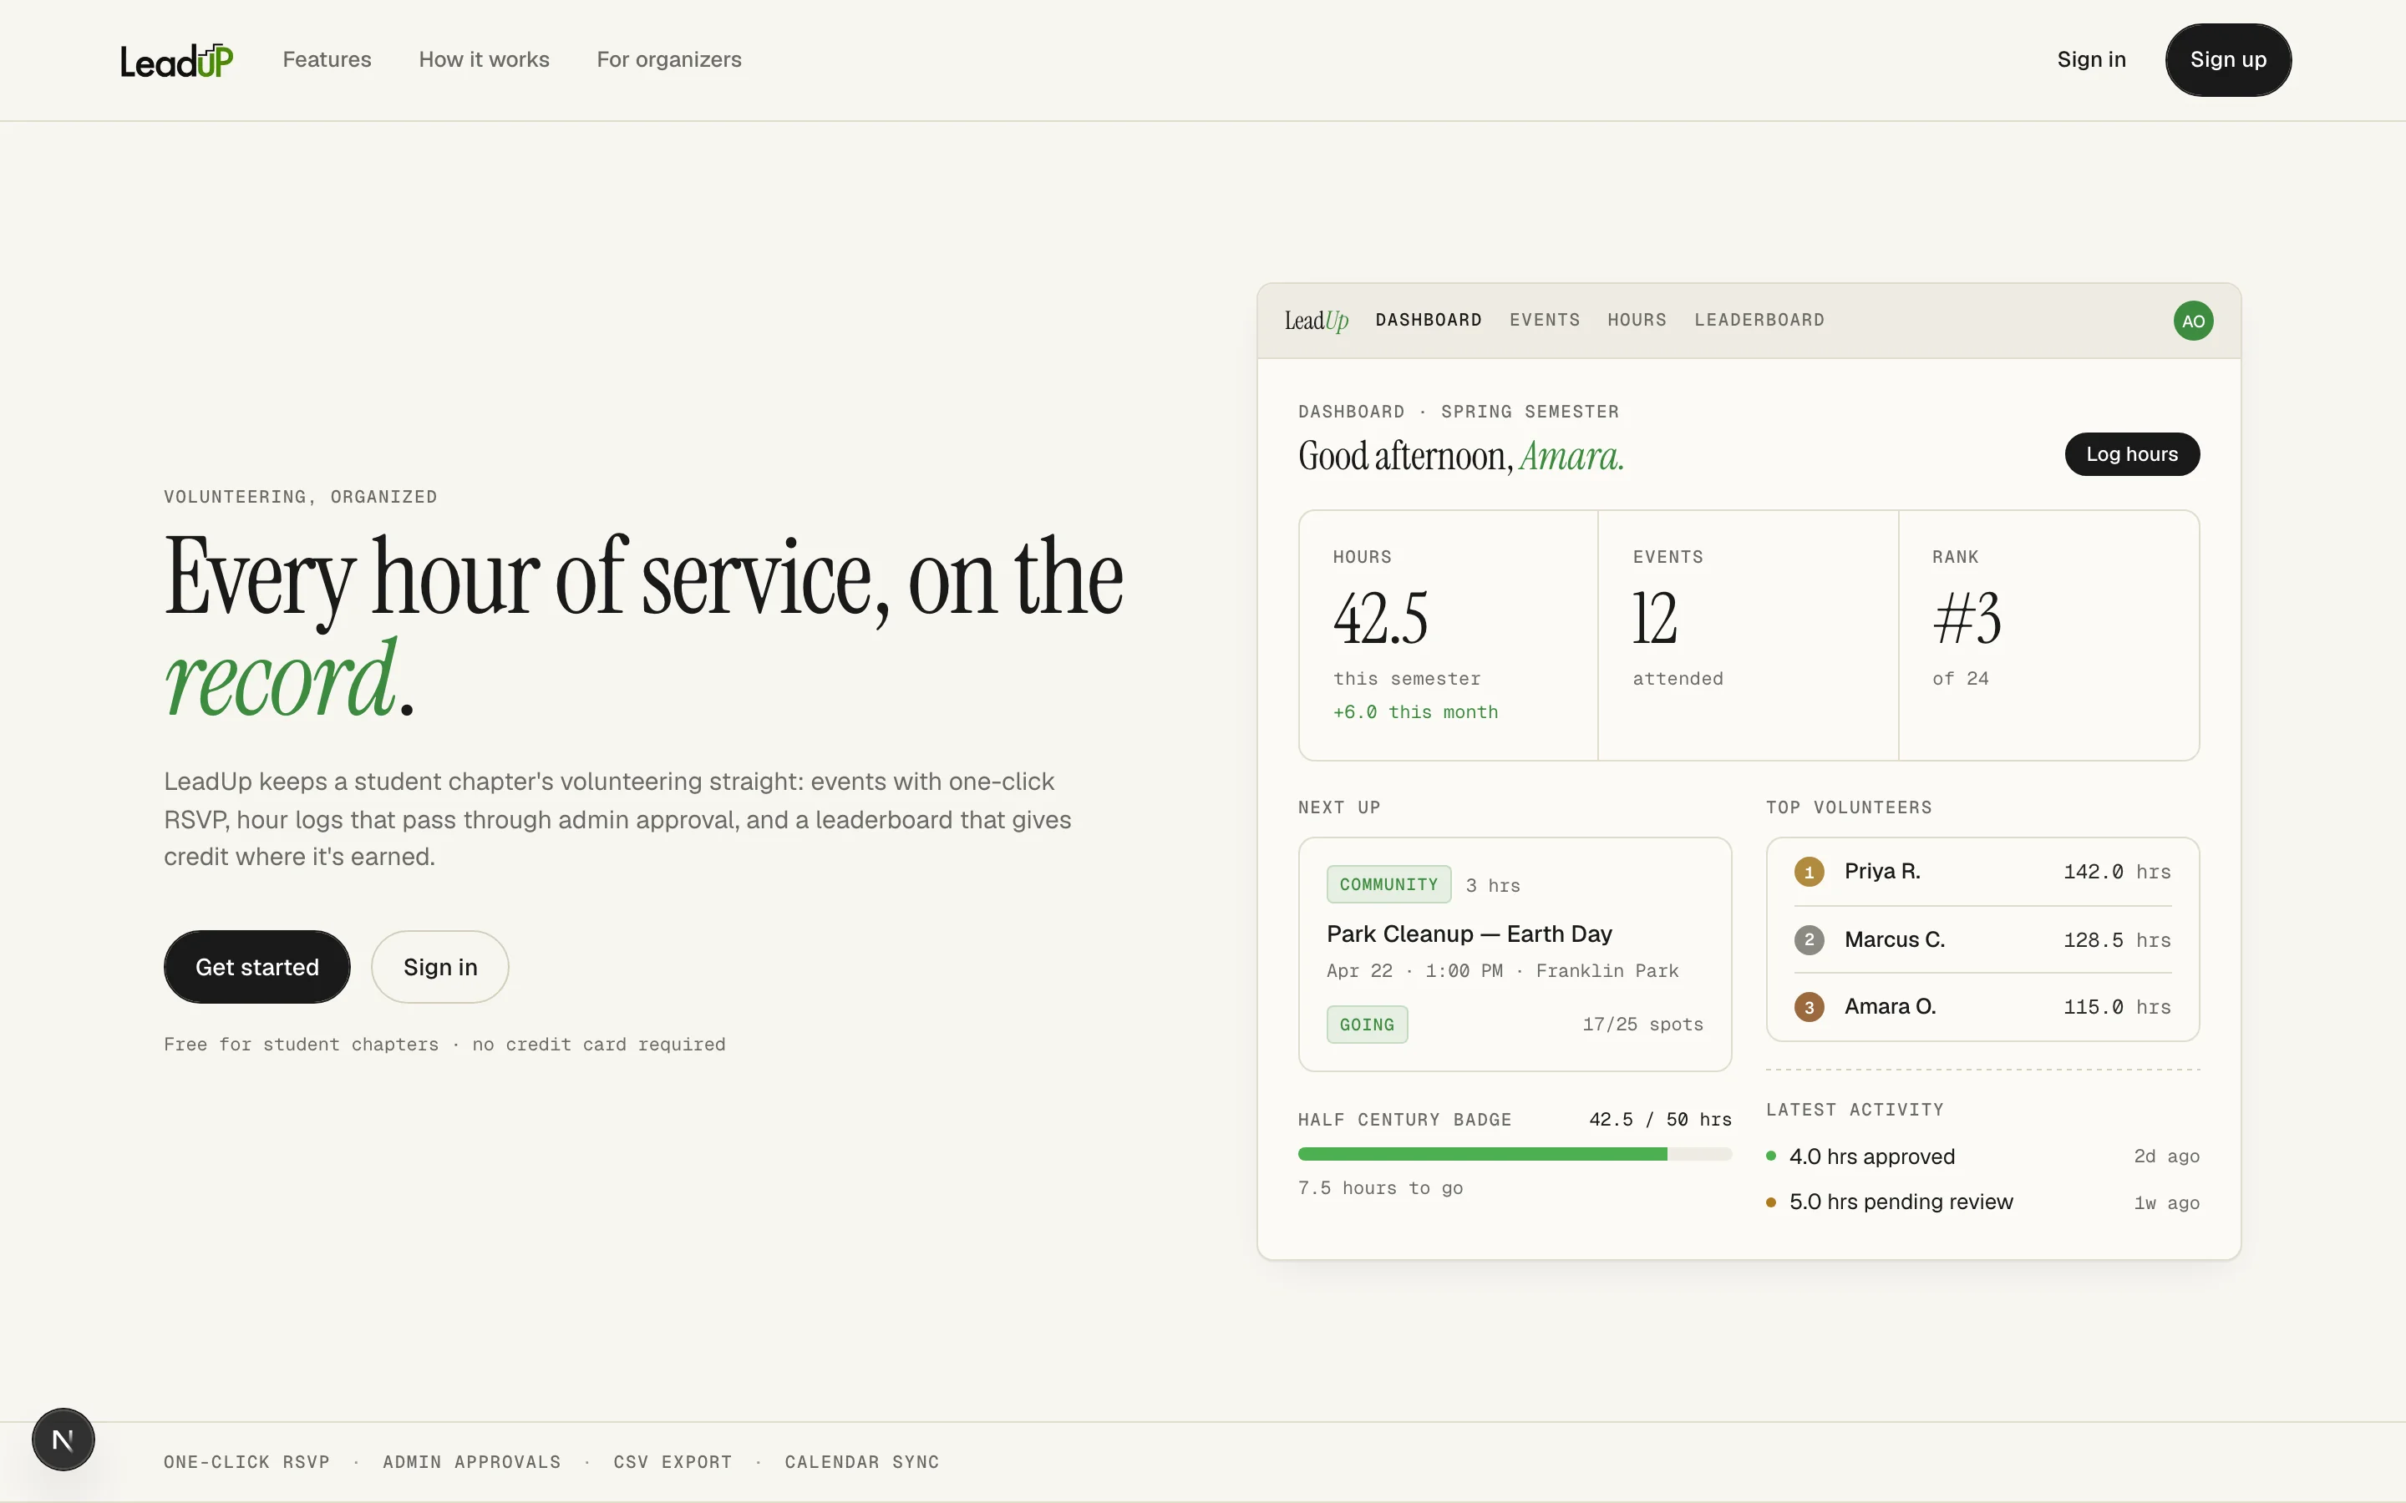Select the Amara O. leaderboard row
The height and width of the screenshot is (1503, 2406).
tap(1982, 1007)
